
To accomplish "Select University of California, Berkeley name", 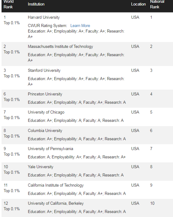I will pos(56,203).
